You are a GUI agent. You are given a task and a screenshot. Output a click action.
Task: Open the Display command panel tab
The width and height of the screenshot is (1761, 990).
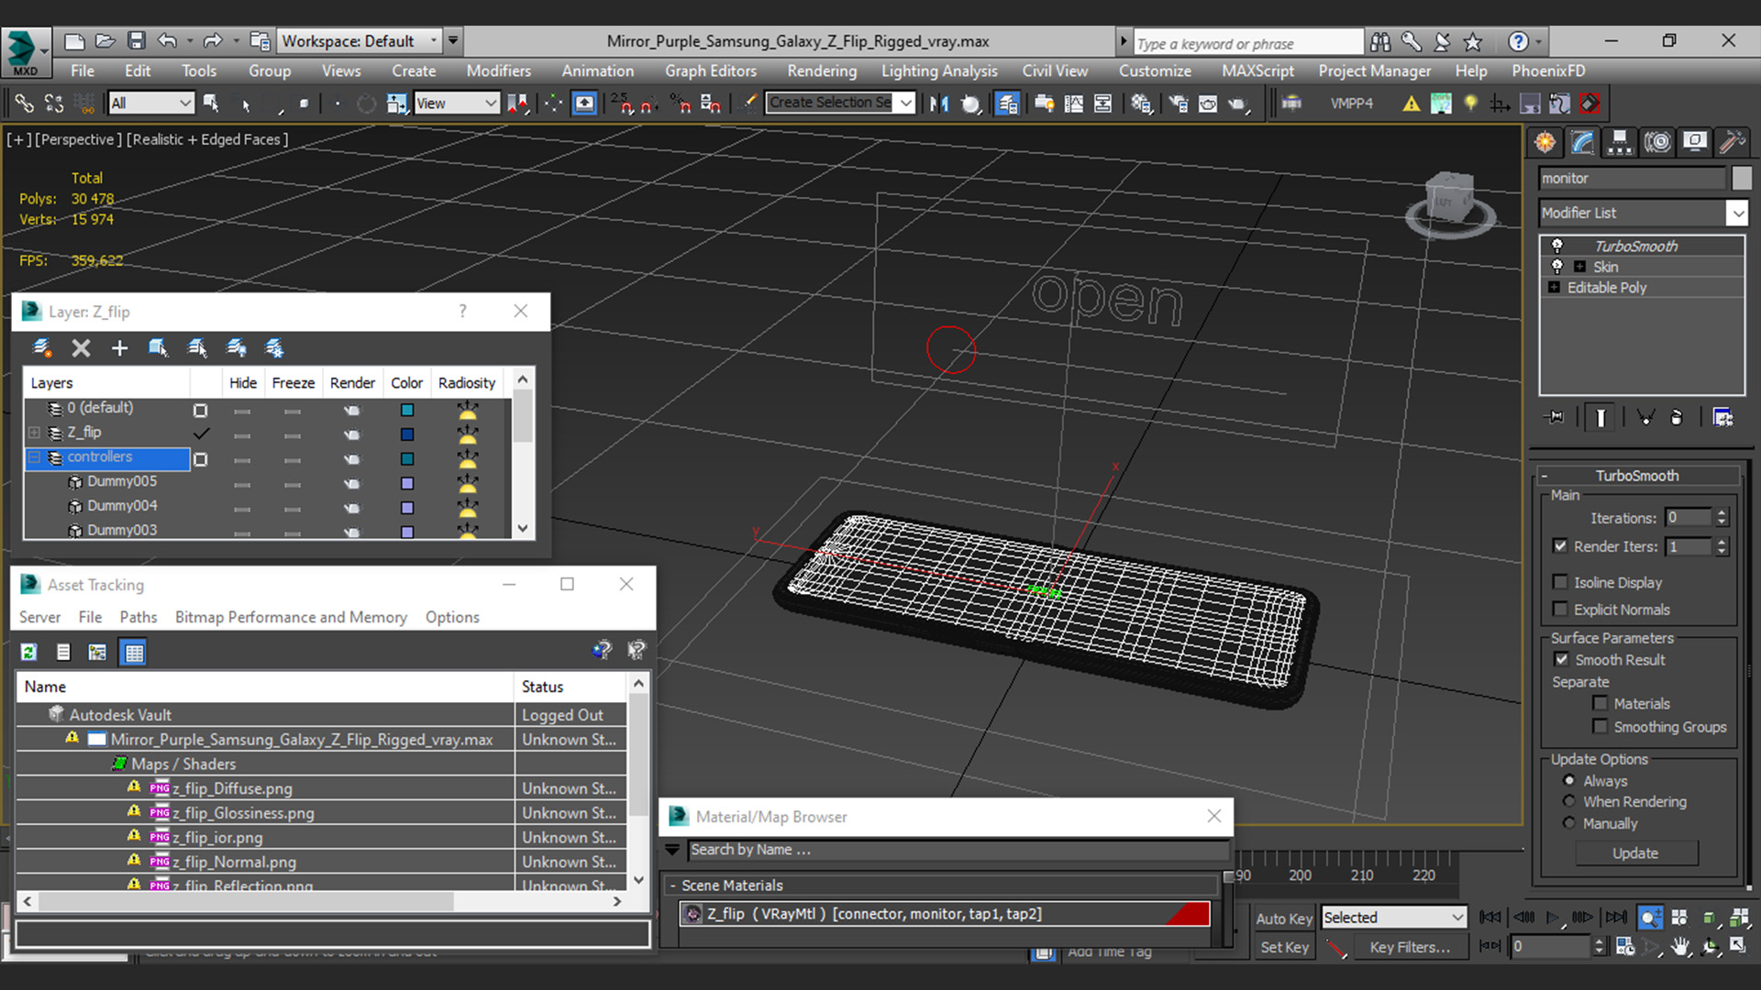click(1695, 142)
